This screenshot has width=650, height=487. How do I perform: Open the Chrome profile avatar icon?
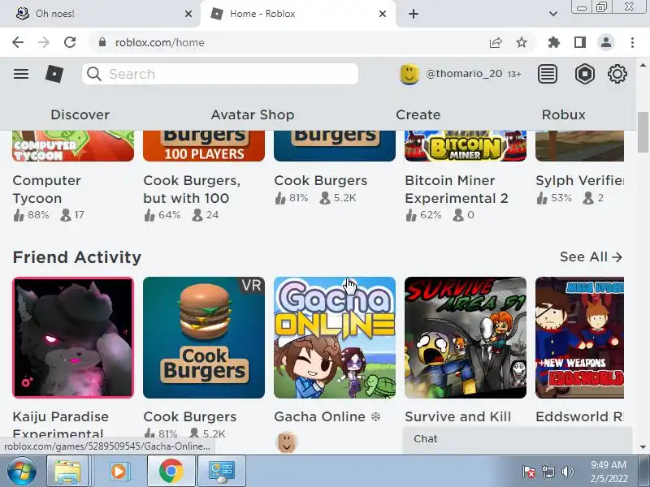point(606,42)
